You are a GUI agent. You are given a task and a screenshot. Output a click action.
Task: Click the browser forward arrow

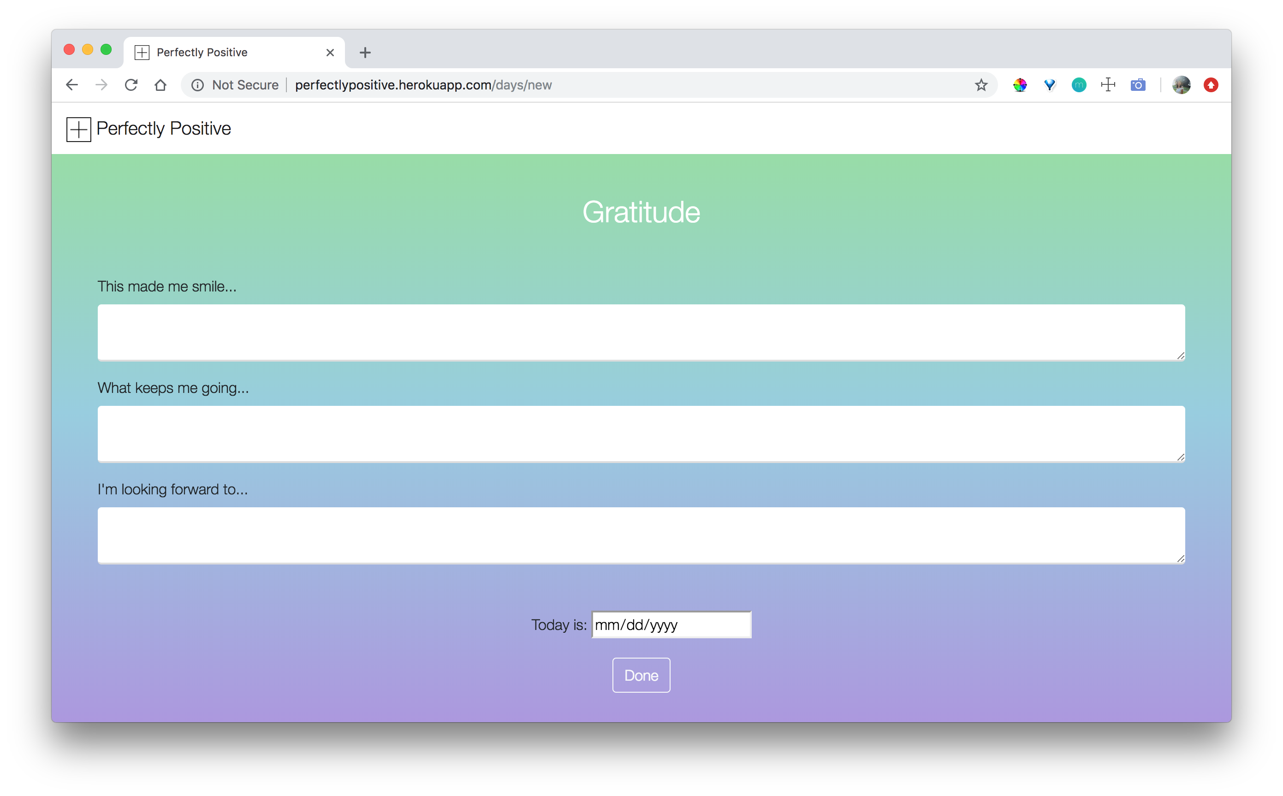coord(101,85)
